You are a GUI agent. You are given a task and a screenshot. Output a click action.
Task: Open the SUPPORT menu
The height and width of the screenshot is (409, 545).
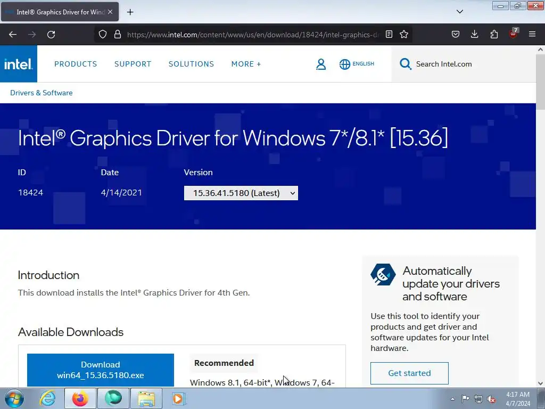click(133, 64)
